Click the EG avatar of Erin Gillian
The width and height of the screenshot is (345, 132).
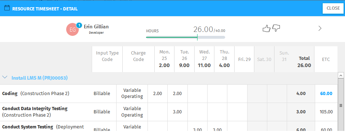tap(73, 30)
